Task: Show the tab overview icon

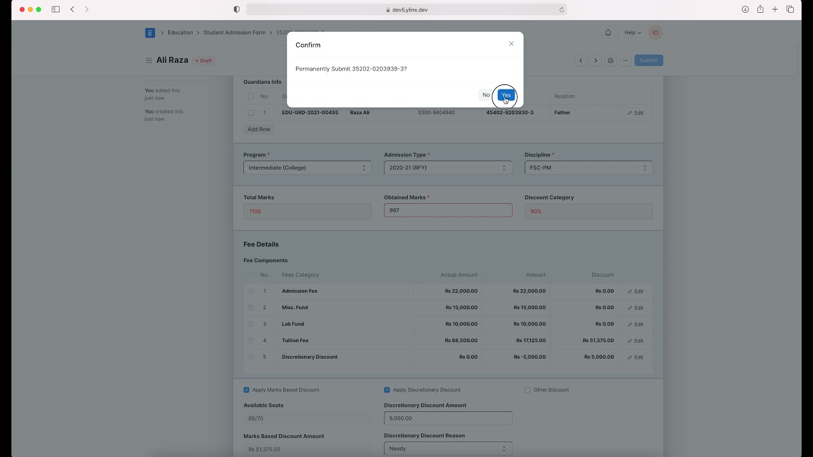Action: pyautogui.click(x=790, y=10)
